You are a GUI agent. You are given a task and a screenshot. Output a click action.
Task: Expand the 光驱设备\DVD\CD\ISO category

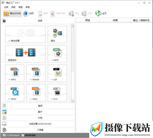[38, 124]
